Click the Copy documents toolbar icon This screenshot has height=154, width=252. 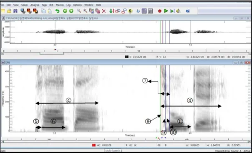tap(43, 11)
